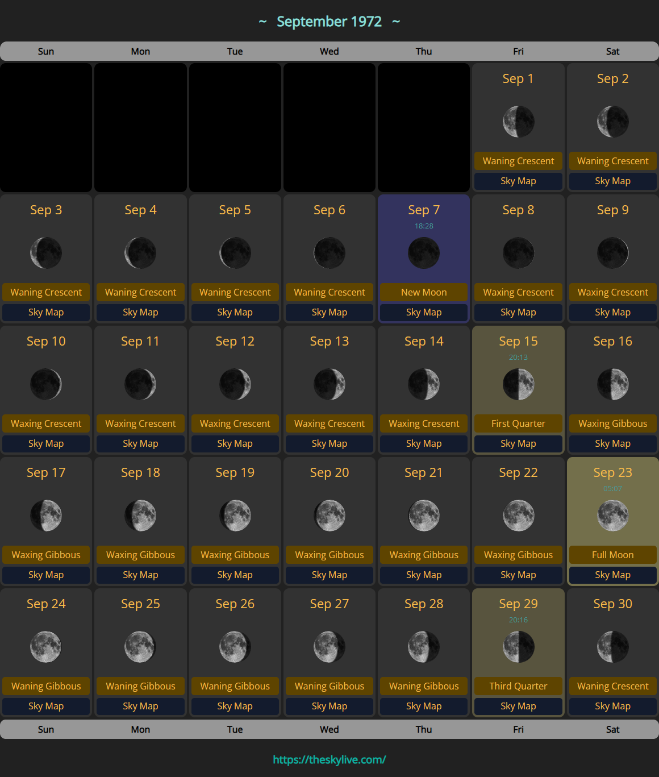Viewport: 659px width, 777px height.
Task: Open Sky Map for Sep 18
Action: pyautogui.click(x=140, y=575)
